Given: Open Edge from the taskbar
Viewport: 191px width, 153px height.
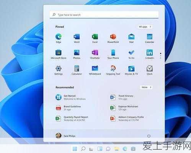Looking at the screenshot, I should (125, 149).
